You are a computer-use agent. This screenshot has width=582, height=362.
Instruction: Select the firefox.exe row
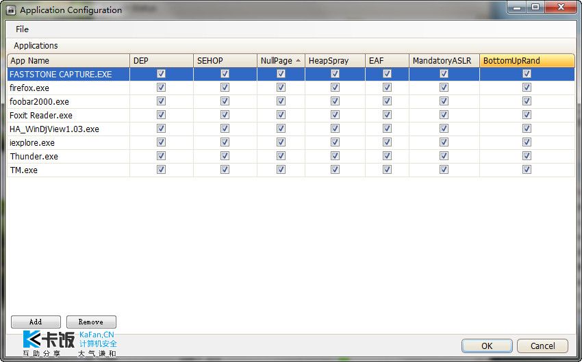[x=291, y=88]
